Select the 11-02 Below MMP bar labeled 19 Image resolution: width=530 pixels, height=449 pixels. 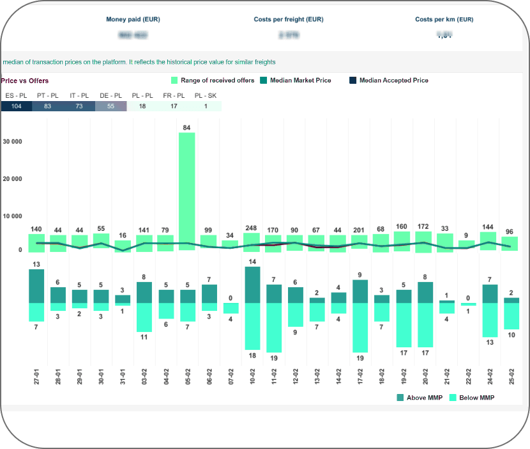tap(274, 327)
